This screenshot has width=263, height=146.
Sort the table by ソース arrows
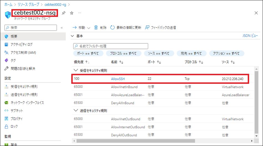click(x=233, y=62)
